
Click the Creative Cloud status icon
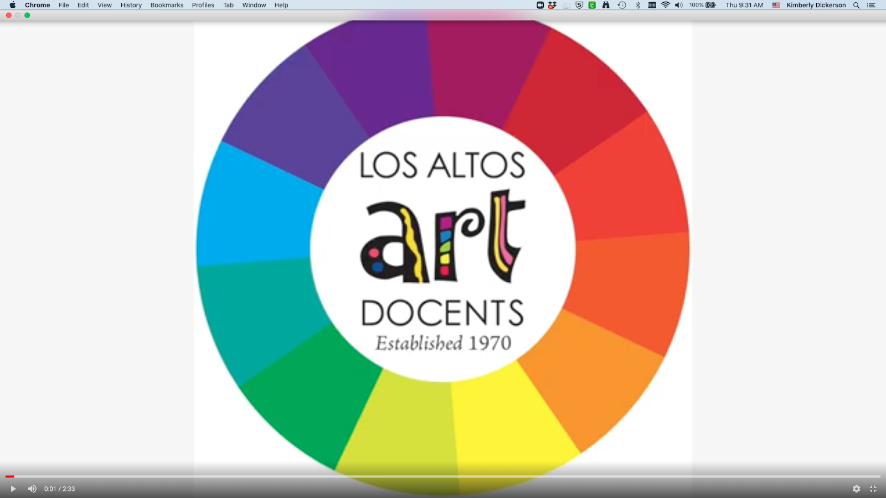pyautogui.click(x=566, y=5)
